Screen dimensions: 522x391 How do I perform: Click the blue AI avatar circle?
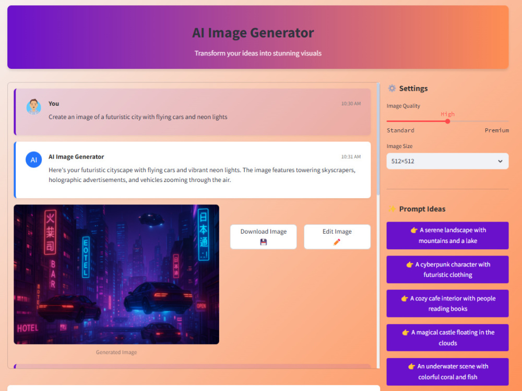tap(33, 160)
